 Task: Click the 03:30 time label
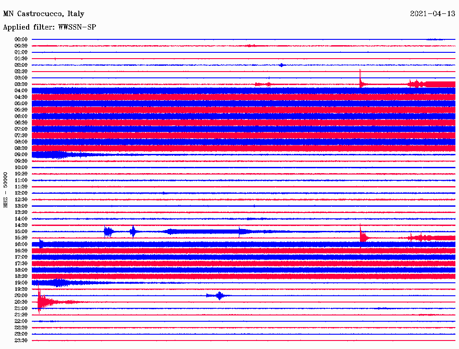pos(21,84)
